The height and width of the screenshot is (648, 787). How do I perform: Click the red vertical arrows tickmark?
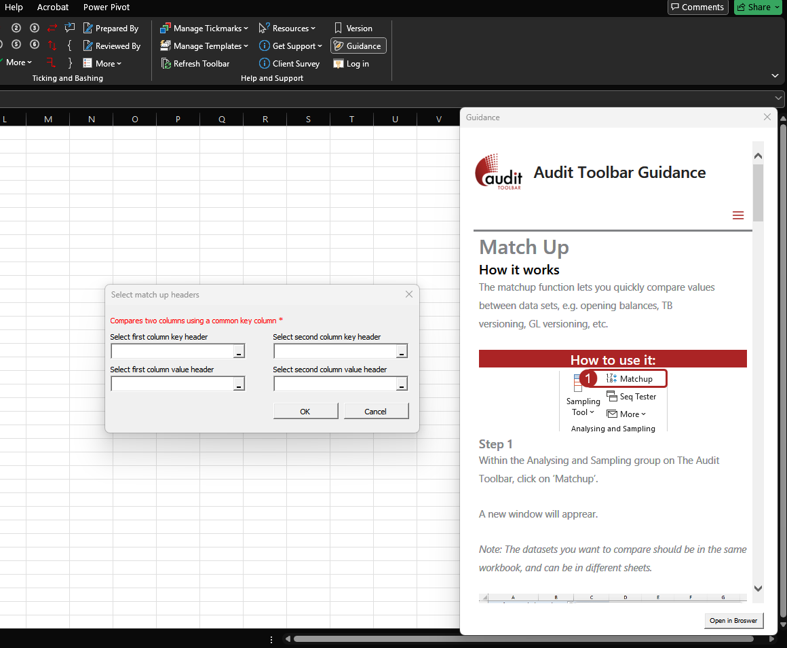52,46
